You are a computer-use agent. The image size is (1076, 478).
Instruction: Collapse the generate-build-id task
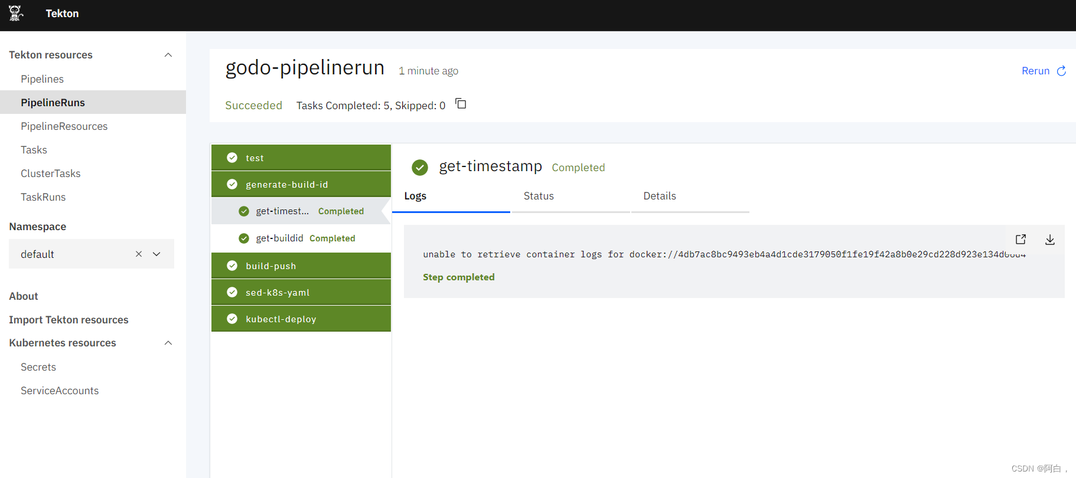click(x=301, y=184)
